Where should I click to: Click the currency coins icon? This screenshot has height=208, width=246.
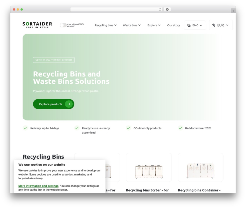(x=214, y=25)
